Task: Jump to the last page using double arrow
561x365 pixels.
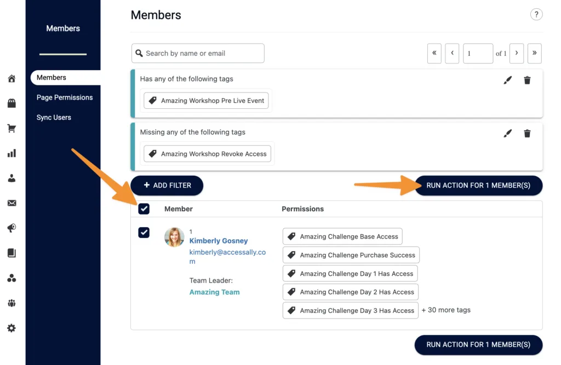Action: click(534, 53)
